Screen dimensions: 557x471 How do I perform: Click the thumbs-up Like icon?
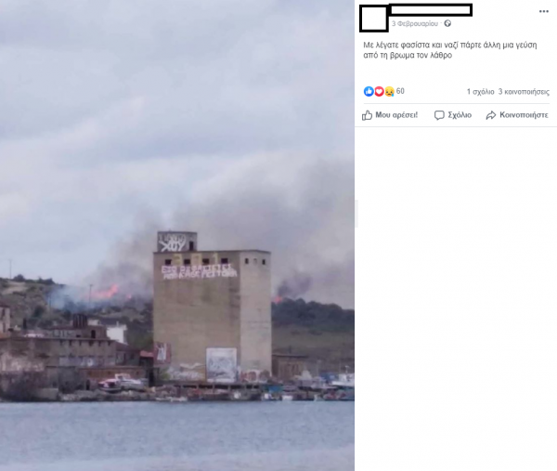(x=367, y=115)
